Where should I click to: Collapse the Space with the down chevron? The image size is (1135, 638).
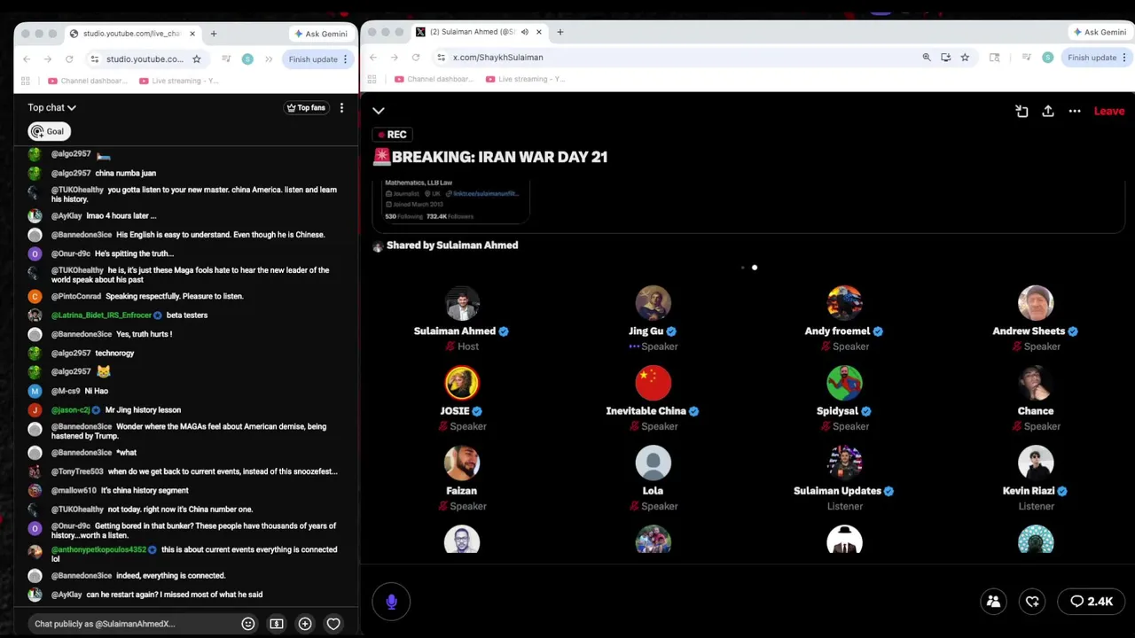coord(379,111)
